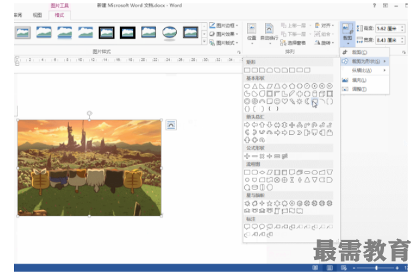Select the inserted landscape picture in document

pyautogui.click(x=90, y=168)
